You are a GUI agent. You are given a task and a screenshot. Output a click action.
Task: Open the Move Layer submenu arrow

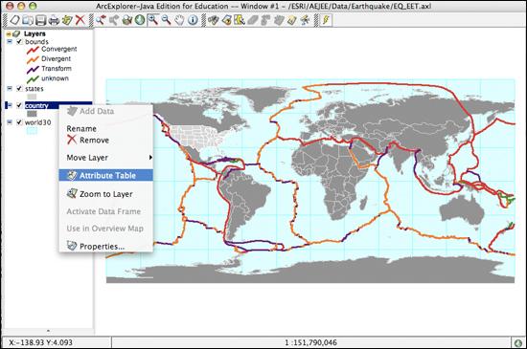[150, 157]
